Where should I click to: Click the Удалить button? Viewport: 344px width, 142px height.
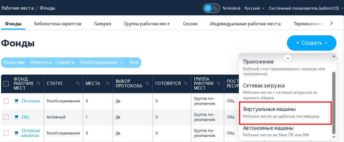(65, 62)
